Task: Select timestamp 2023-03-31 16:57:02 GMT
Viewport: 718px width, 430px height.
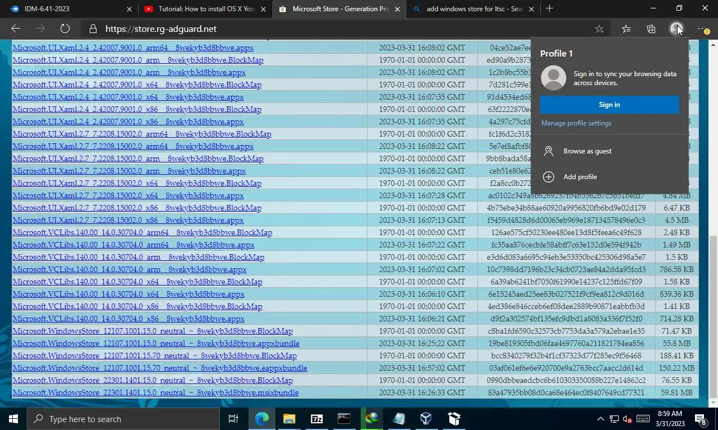Action: [x=422, y=368]
